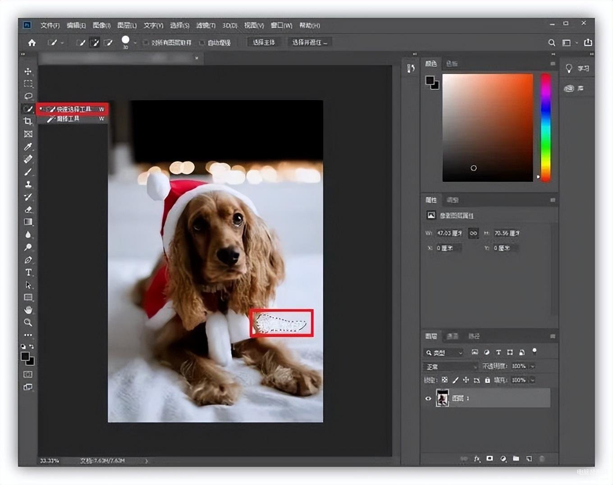Open the blend mode dropdown in layers panel
Viewport: 613px width, 485px height.
point(450,366)
